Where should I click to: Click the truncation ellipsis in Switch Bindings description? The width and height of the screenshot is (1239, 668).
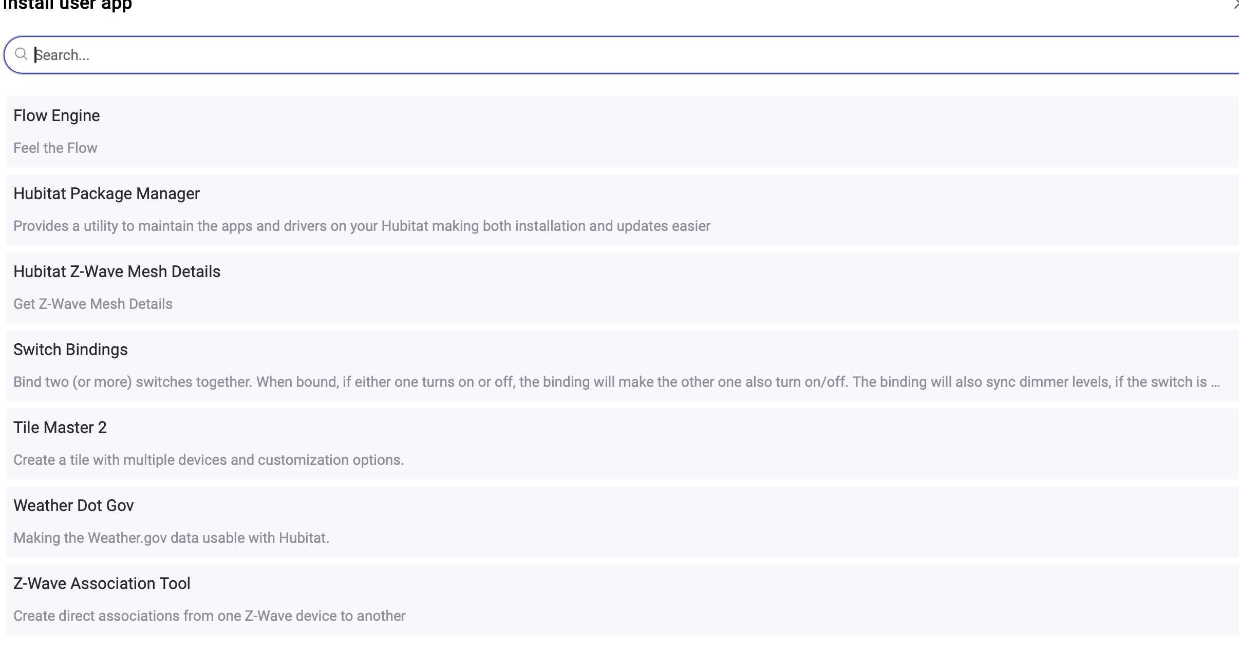(1215, 383)
